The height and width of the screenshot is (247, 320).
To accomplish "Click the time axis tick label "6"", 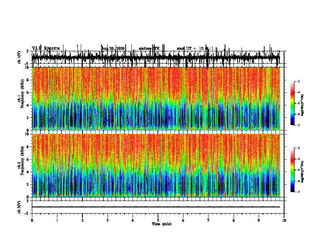I will click(183, 220).
